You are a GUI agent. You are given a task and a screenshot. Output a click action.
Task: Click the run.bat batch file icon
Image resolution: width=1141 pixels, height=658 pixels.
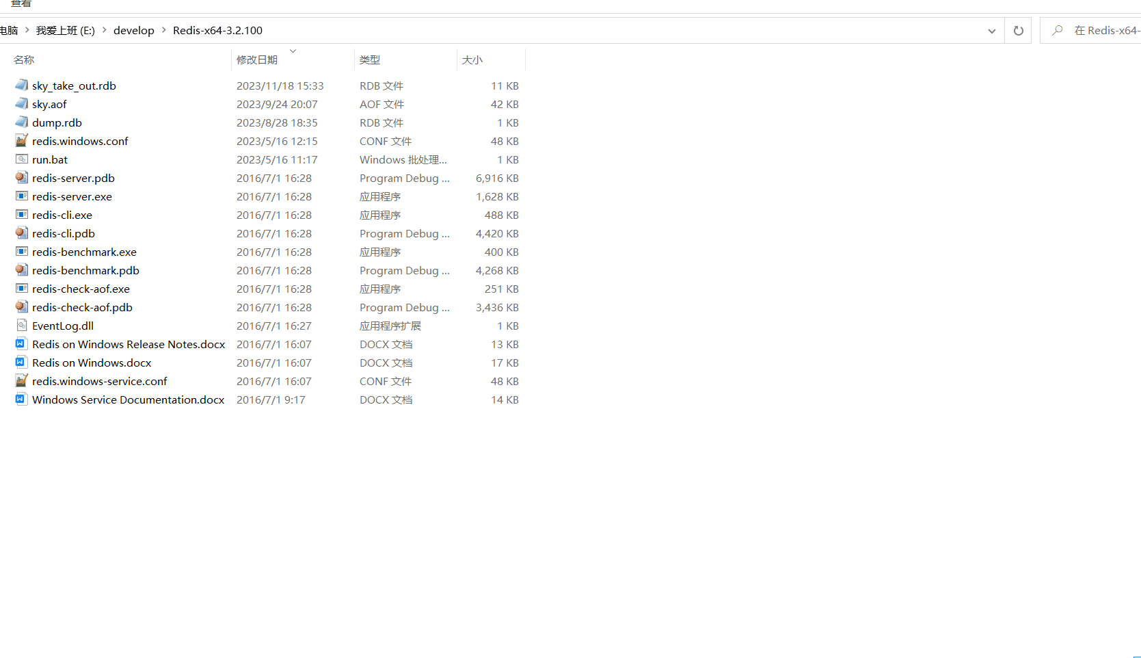[x=22, y=159]
